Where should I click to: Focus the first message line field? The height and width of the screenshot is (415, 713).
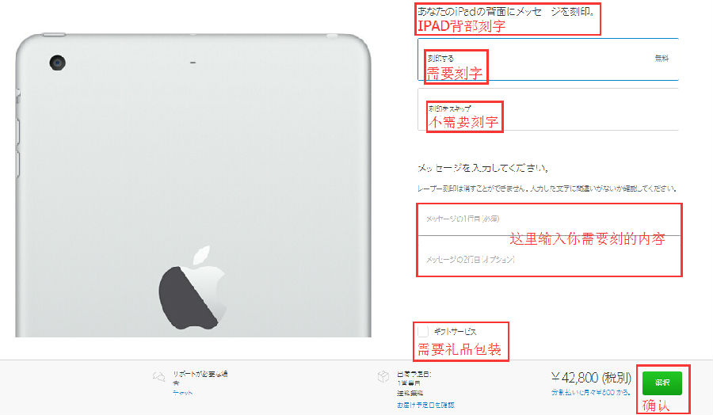[x=549, y=219]
